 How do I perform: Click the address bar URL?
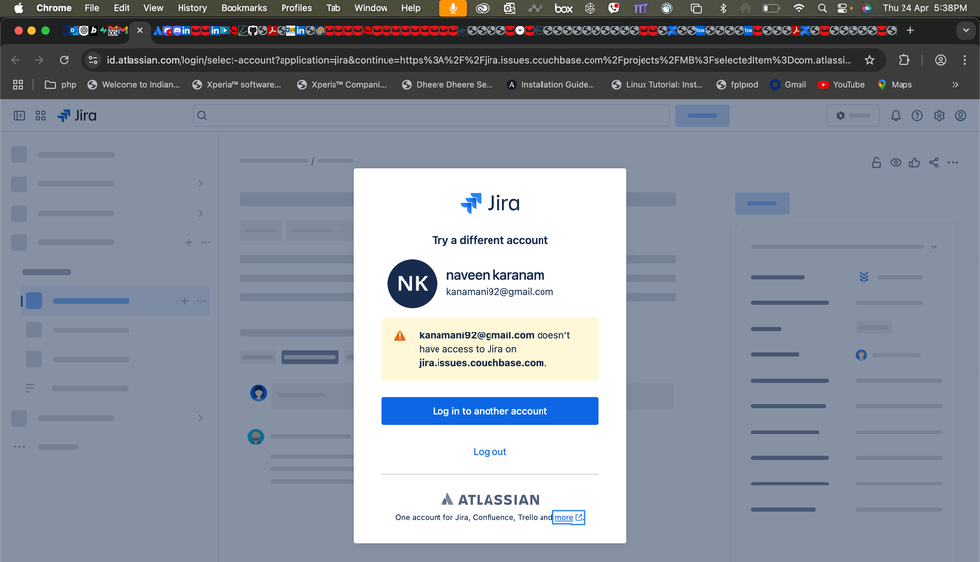479,60
